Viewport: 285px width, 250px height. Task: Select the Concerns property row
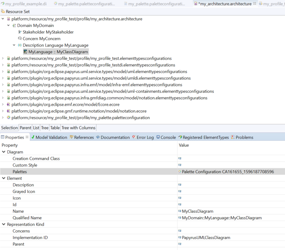(x=142, y=231)
